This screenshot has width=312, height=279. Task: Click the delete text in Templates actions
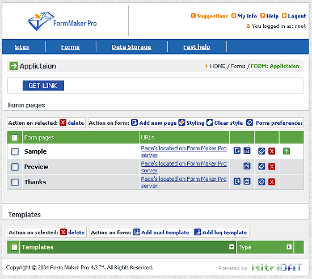pos(76,232)
